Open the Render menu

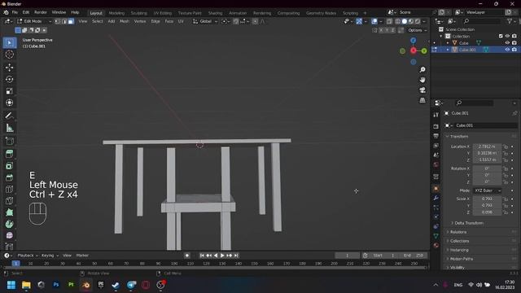(41, 12)
